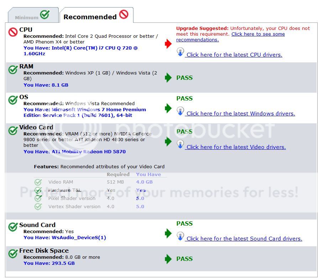Click the PASS label in the RAM row

coord(184,78)
